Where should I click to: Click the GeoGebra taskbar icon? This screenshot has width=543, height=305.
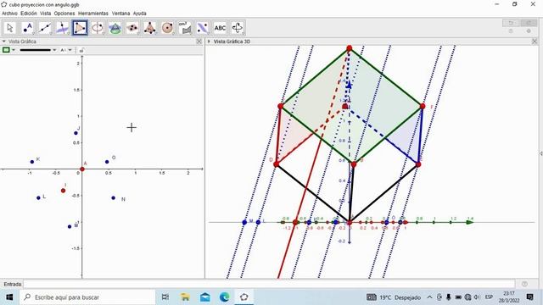[x=244, y=297]
